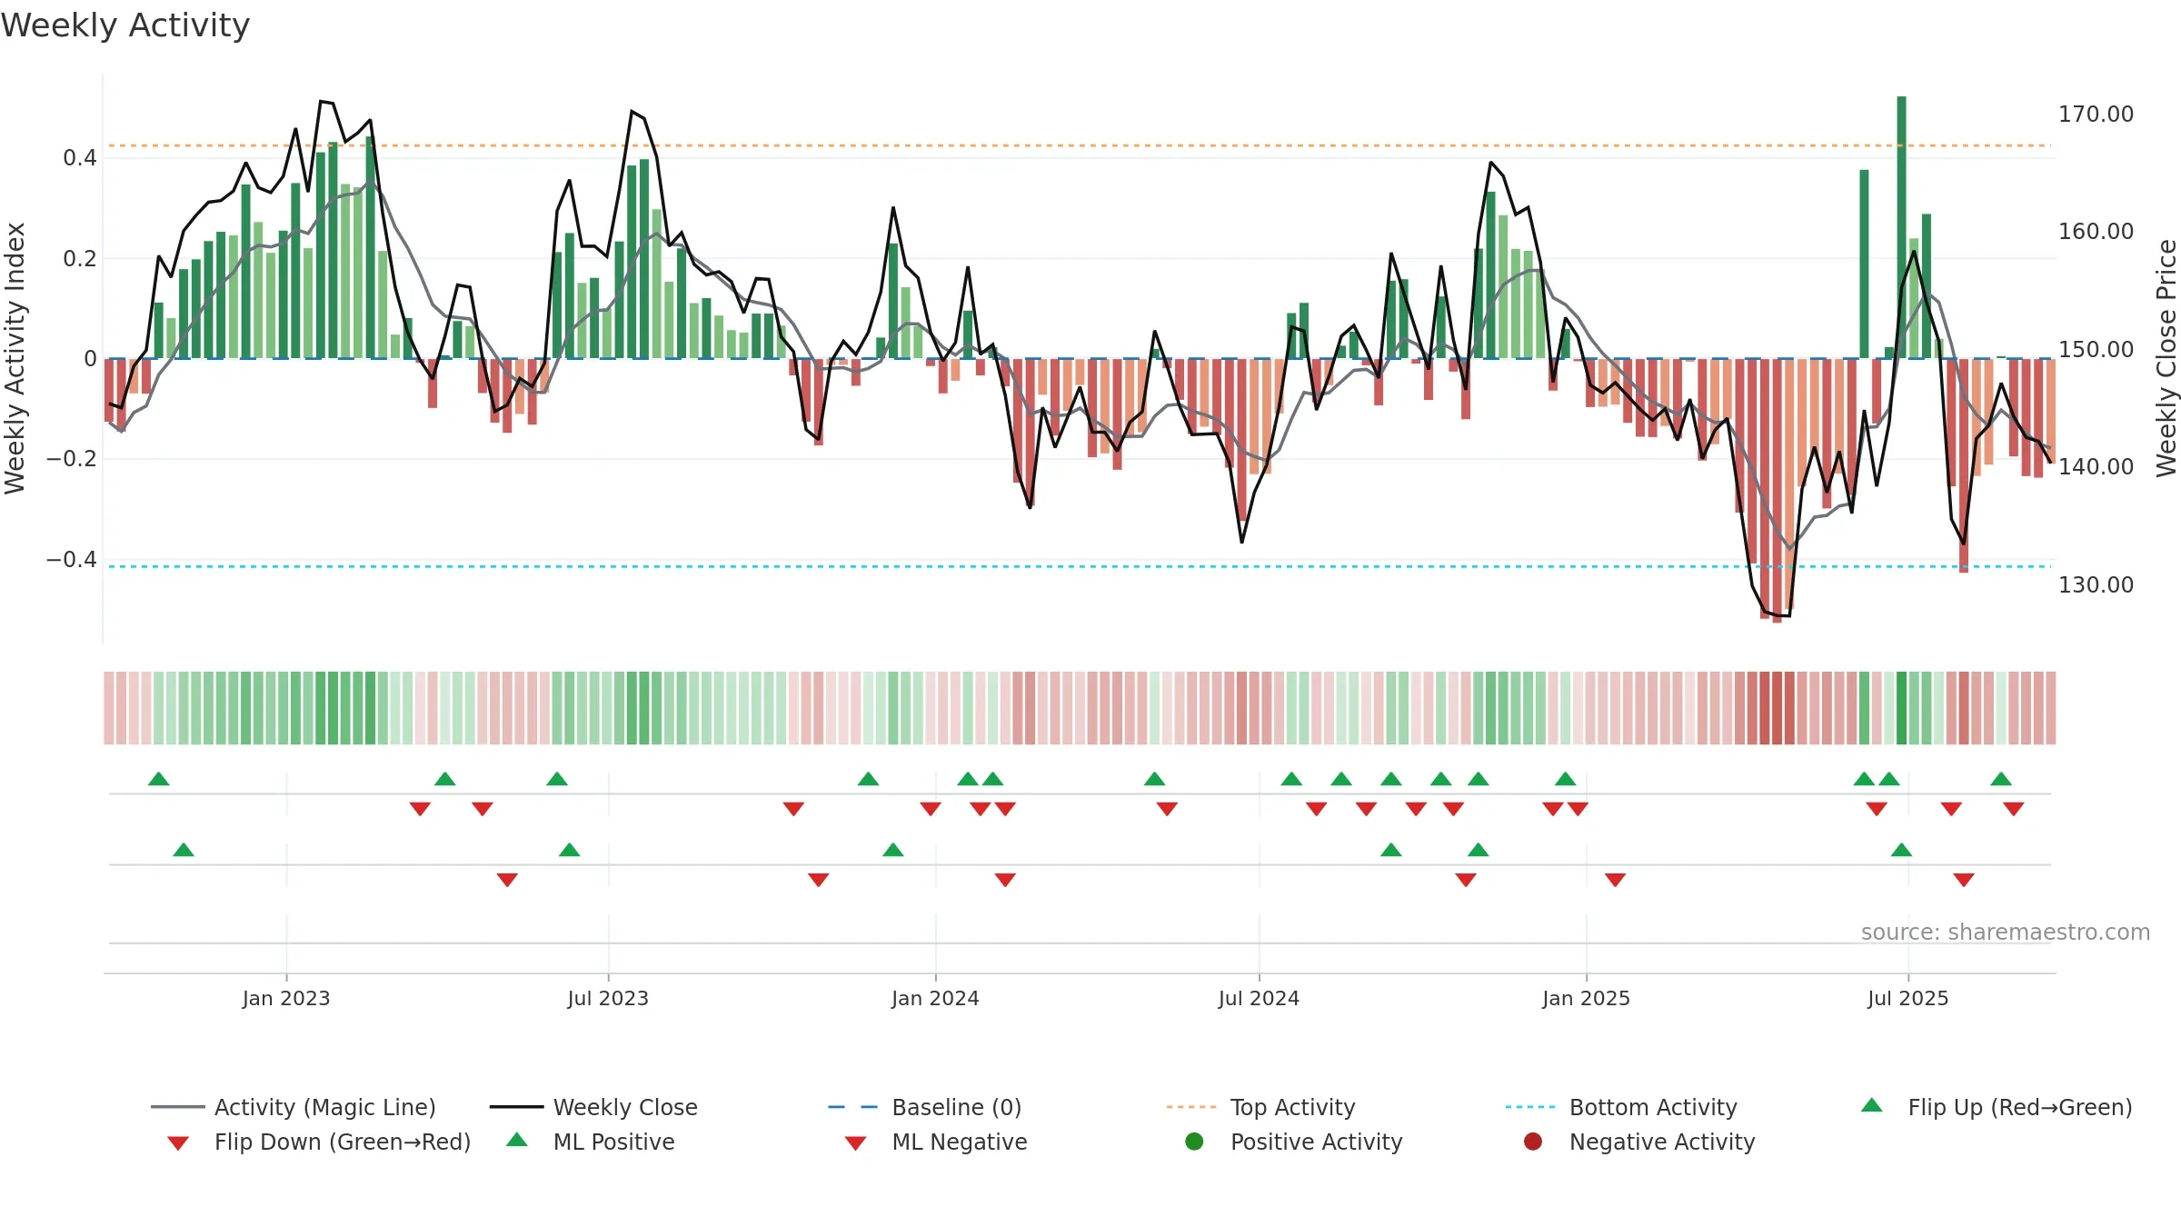This screenshot has width=2181, height=1227.
Task: Click the Positive Activity green circle icon
Action: tap(1194, 1141)
